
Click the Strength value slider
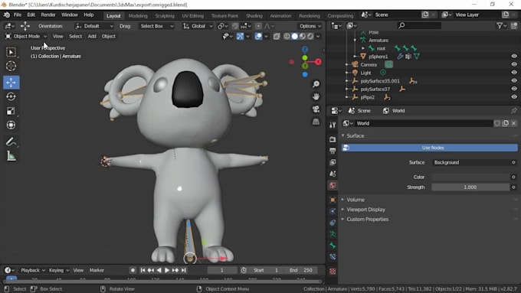point(470,187)
